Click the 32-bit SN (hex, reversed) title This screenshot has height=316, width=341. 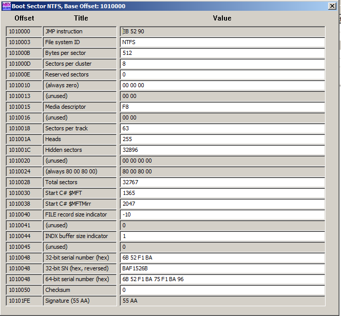click(80, 268)
